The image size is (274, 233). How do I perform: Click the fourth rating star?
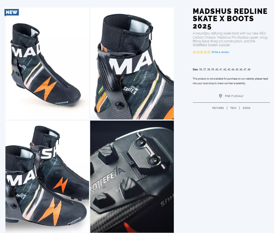click(205, 52)
